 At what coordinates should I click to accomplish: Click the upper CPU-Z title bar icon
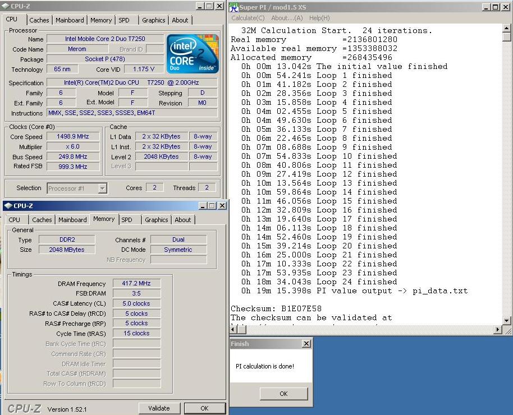pyautogui.click(x=6, y=6)
